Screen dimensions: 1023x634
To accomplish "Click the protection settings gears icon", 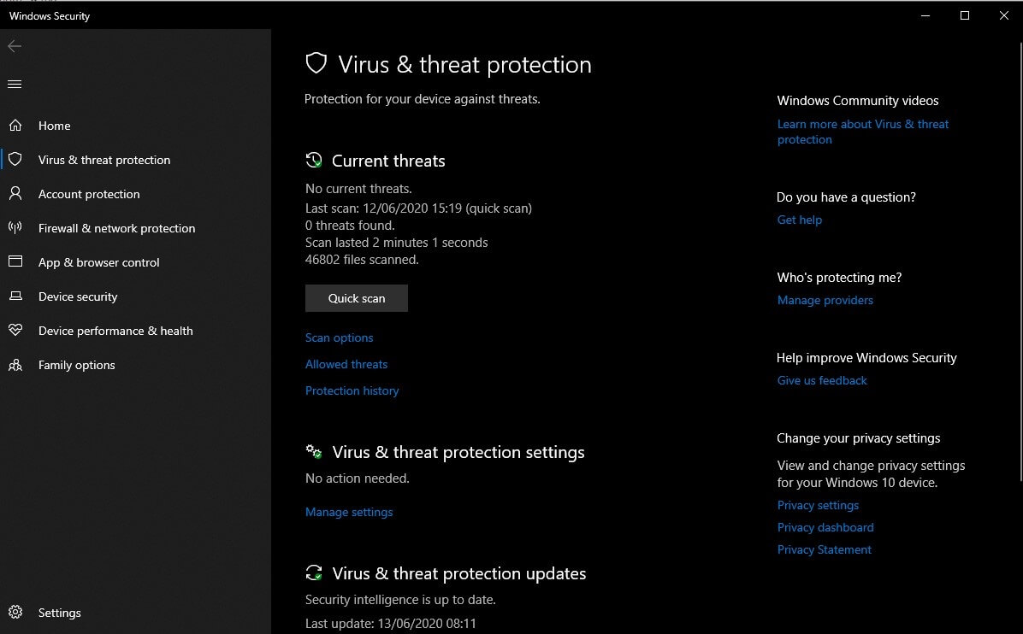I will click(x=314, y=451).
